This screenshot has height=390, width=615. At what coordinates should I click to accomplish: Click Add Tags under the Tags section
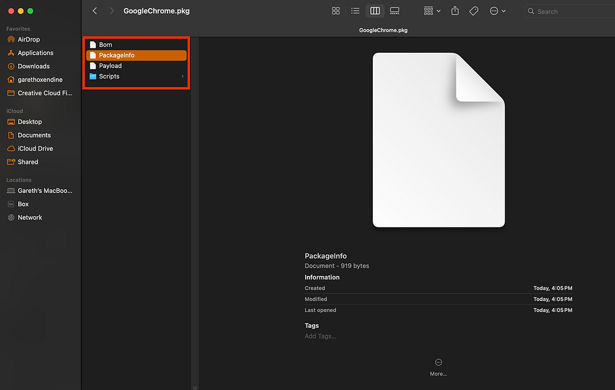coord(319,337)
